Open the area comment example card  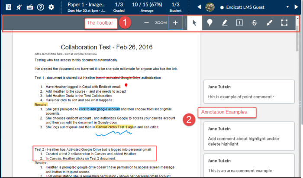click(x=249, y=165)
